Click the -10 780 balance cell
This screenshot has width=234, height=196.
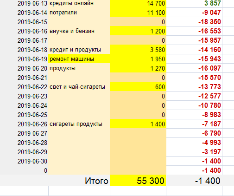tap(194, 105)
